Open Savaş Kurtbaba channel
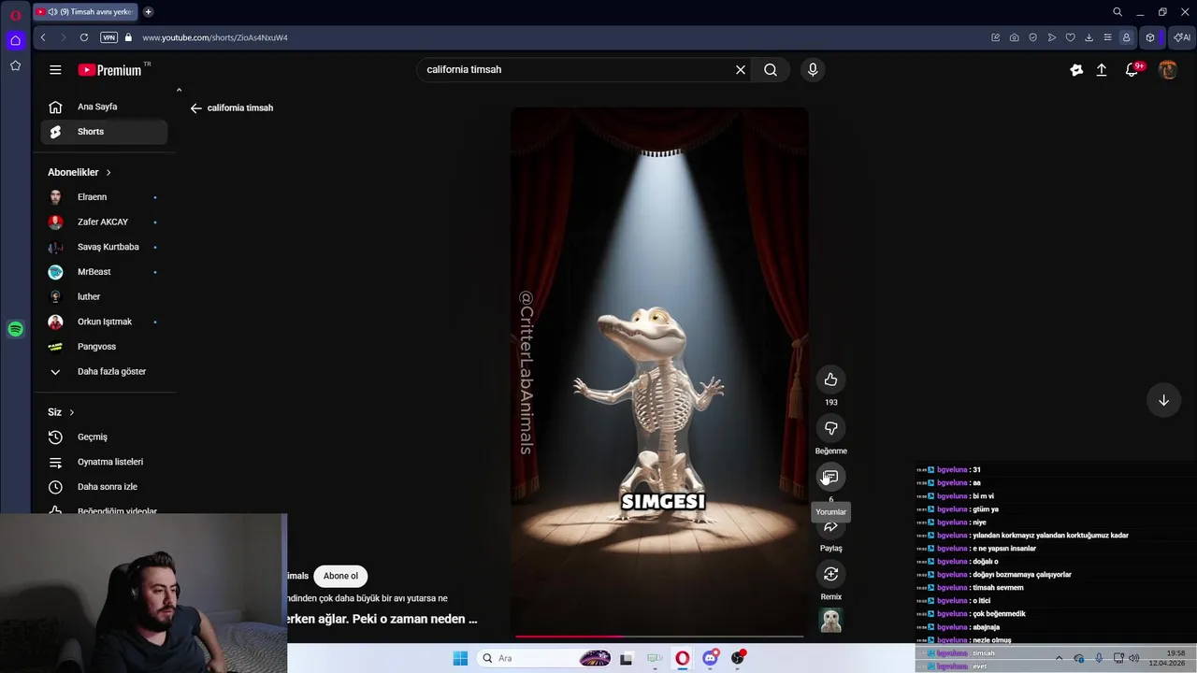The height and width of the screenshot is (673, 1197). click(x=104, y=247)
